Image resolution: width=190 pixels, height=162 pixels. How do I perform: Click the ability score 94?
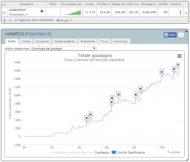pos(165,12)
